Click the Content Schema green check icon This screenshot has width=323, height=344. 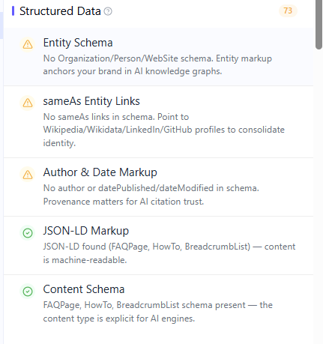(x=28, y=291)
